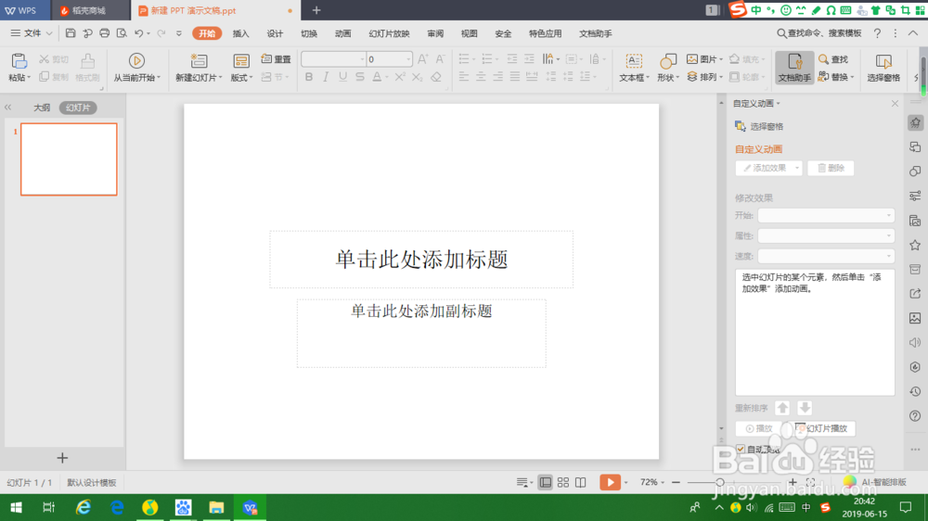Click the title placeholder on the slide
Screen dimensions: 928x521
pyautogui.click(x=421, y=259)
